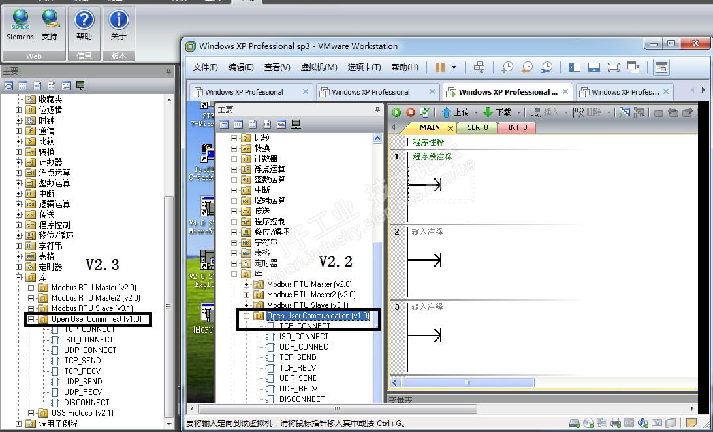Select UDP_SEND in the VM tree
The width and height of the screenshot is (713, 432).
(x=299, y=378)
